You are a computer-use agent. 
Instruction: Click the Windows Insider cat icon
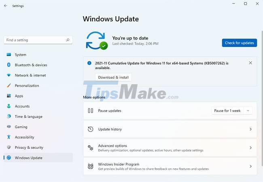(x=90, y=166)
